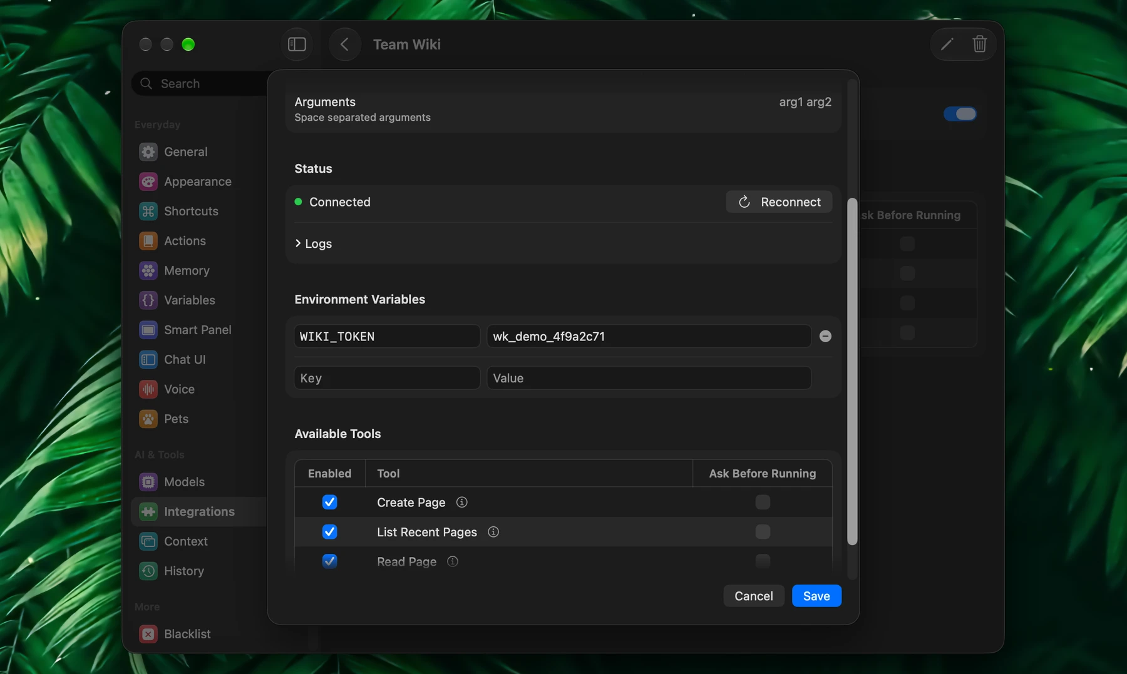Click the Variables braces icon
Image resolution: width=1127 pixels, height=674 pixels.
pyautogui.click(x=148, y=300)
